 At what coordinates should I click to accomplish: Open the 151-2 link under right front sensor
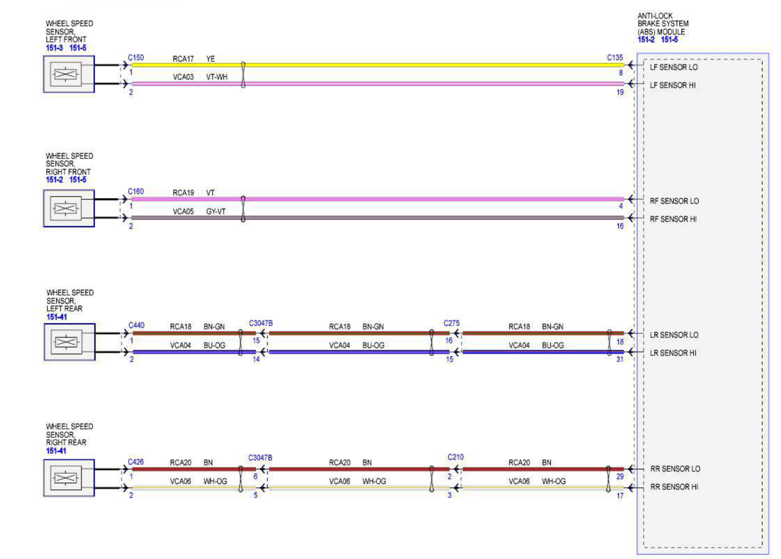click(54, 180)
